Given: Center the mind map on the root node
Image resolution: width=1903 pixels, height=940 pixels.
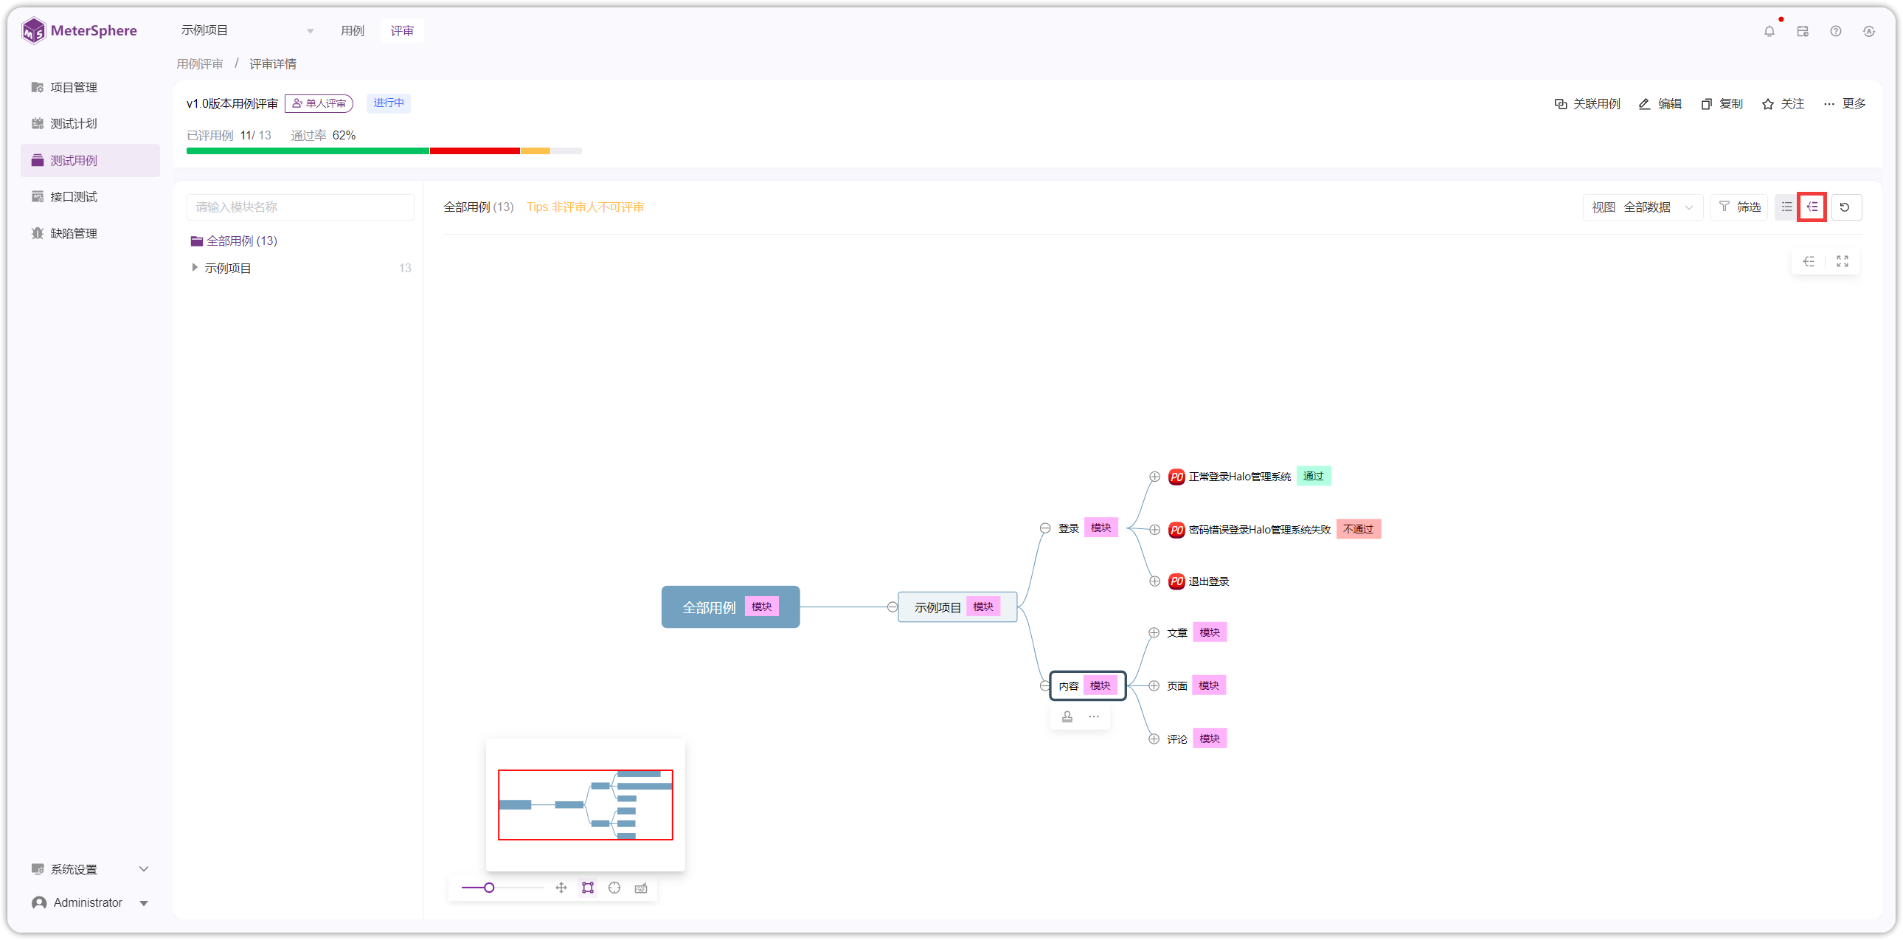Looking at the screenshot, I should point(614,888).
